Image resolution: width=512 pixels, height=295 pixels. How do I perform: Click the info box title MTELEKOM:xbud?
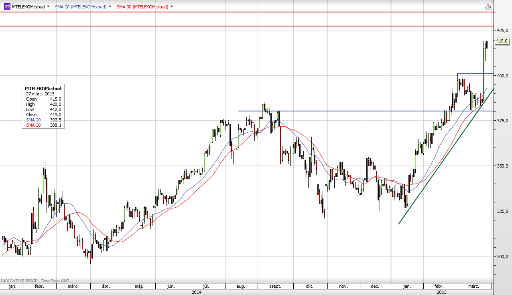(43, 89)
